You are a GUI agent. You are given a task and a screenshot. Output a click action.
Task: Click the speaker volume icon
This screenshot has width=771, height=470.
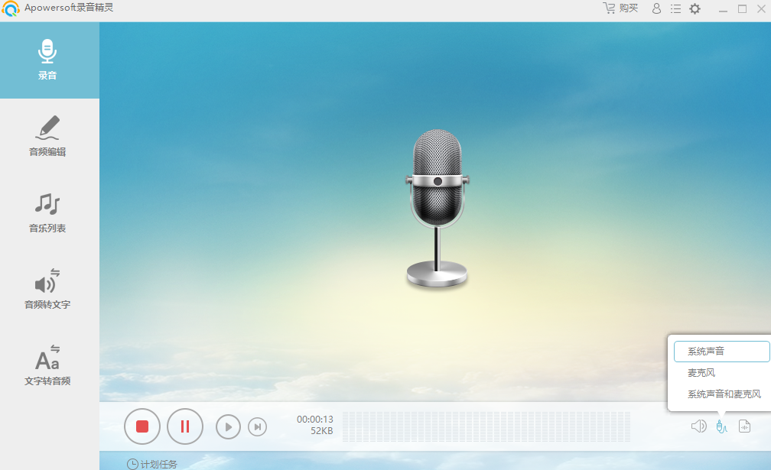(698, 426)
